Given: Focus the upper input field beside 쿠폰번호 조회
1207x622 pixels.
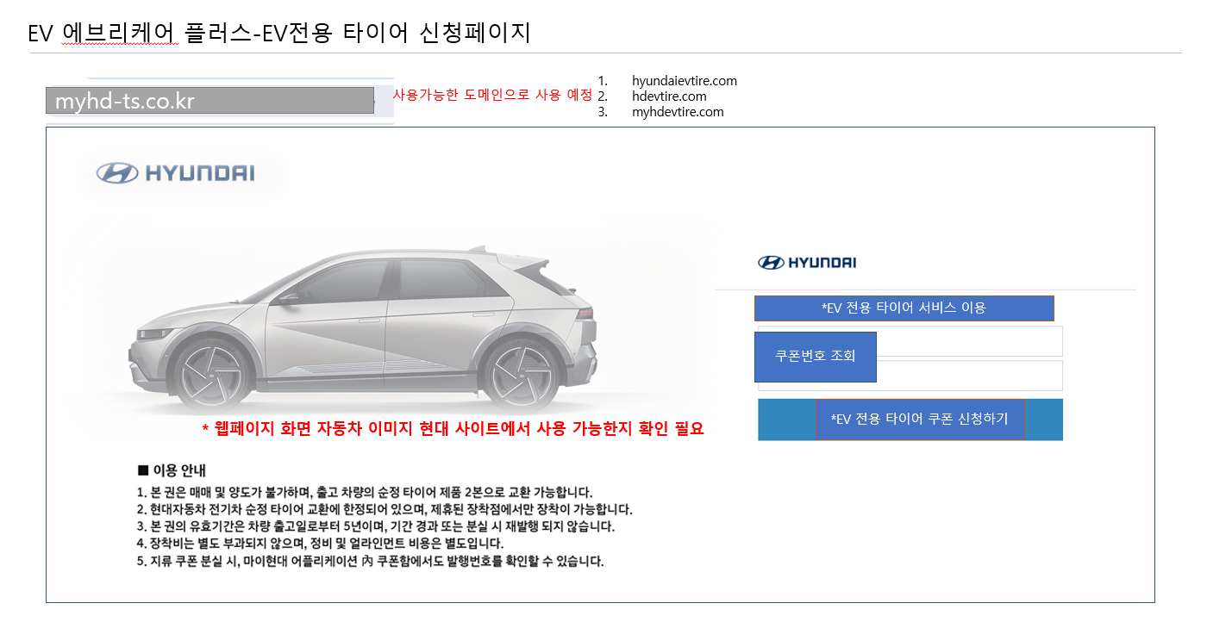Looking at the screenshot, I should [969, 341].
